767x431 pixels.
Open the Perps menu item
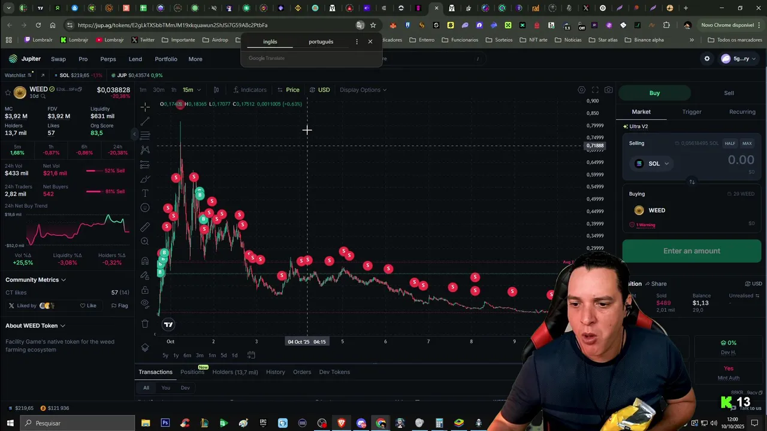(108, 59)
